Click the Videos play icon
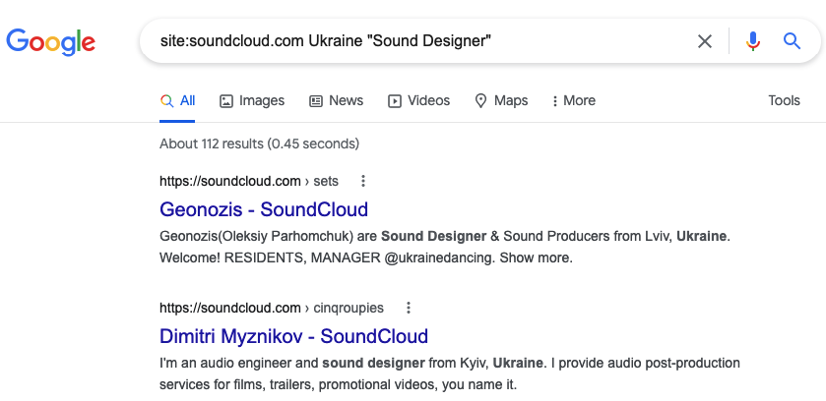 coord(395,101)
